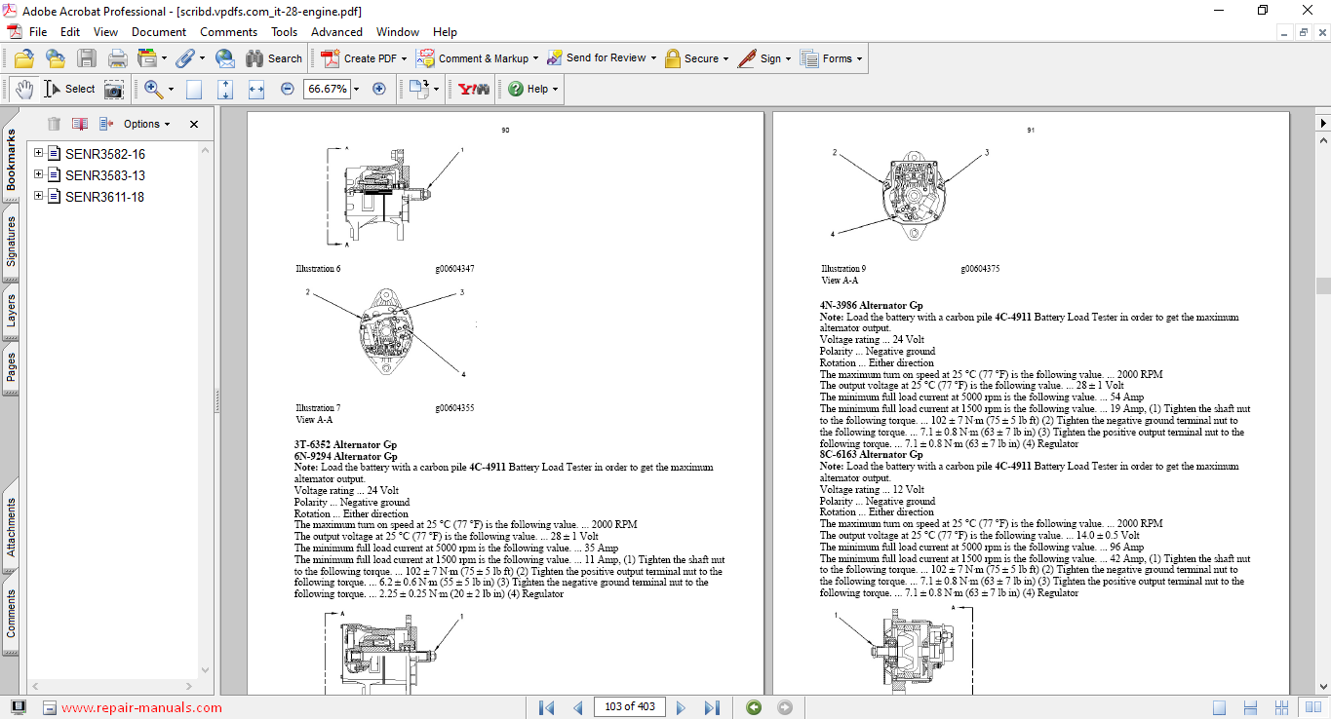
Task: Expand the SENR3582-16 bookmark
Action: click(x=39, y=153)
